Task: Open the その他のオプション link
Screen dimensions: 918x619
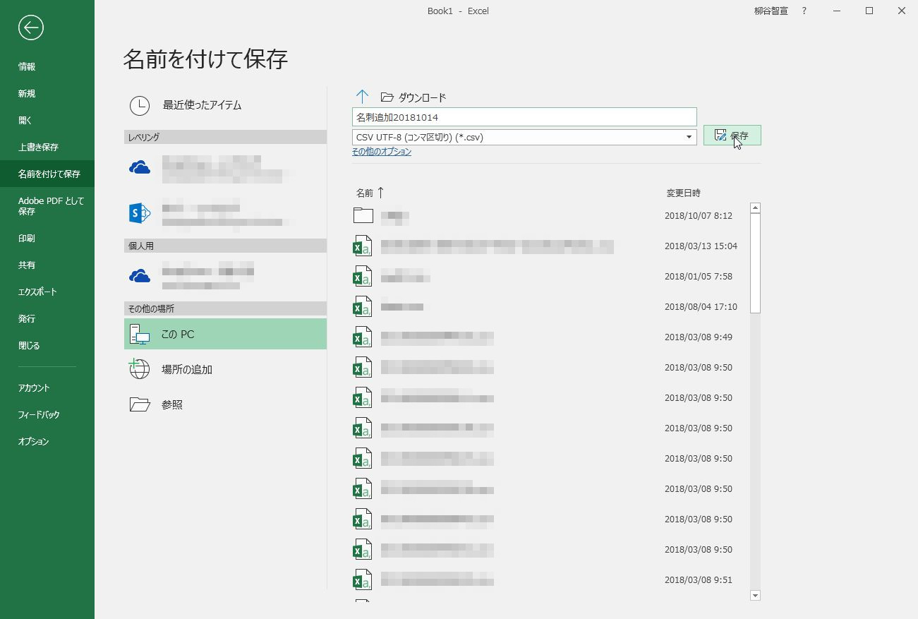Action: click(x=382, y=152)
